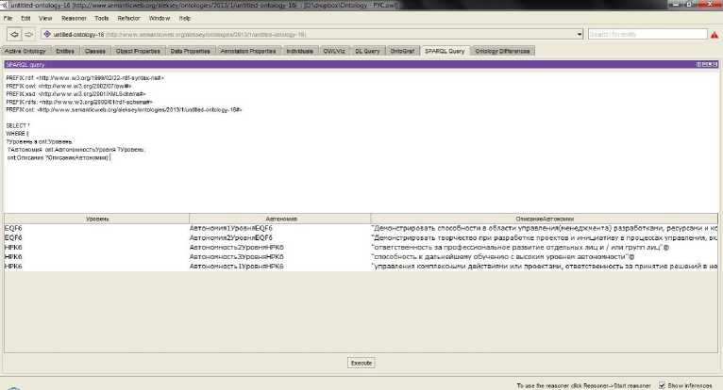Image resolution: width=723 pixels, height=390 pixels.
Task: Open the Window menu
Action: [160, 19]
